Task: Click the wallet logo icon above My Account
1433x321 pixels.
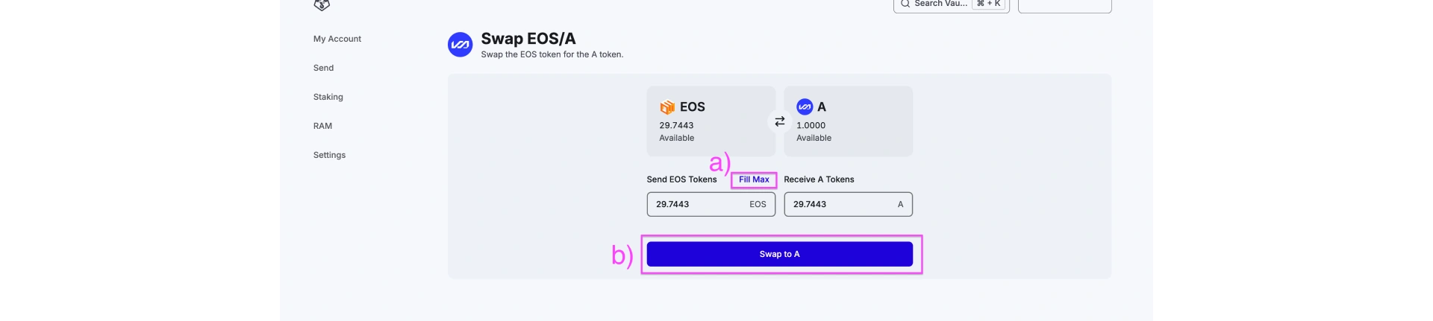Action: 322,4
